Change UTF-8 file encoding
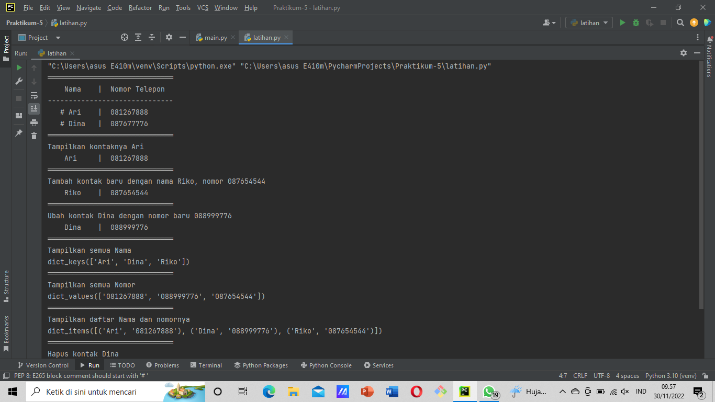 pyautogui.click(x=601, y=376)
